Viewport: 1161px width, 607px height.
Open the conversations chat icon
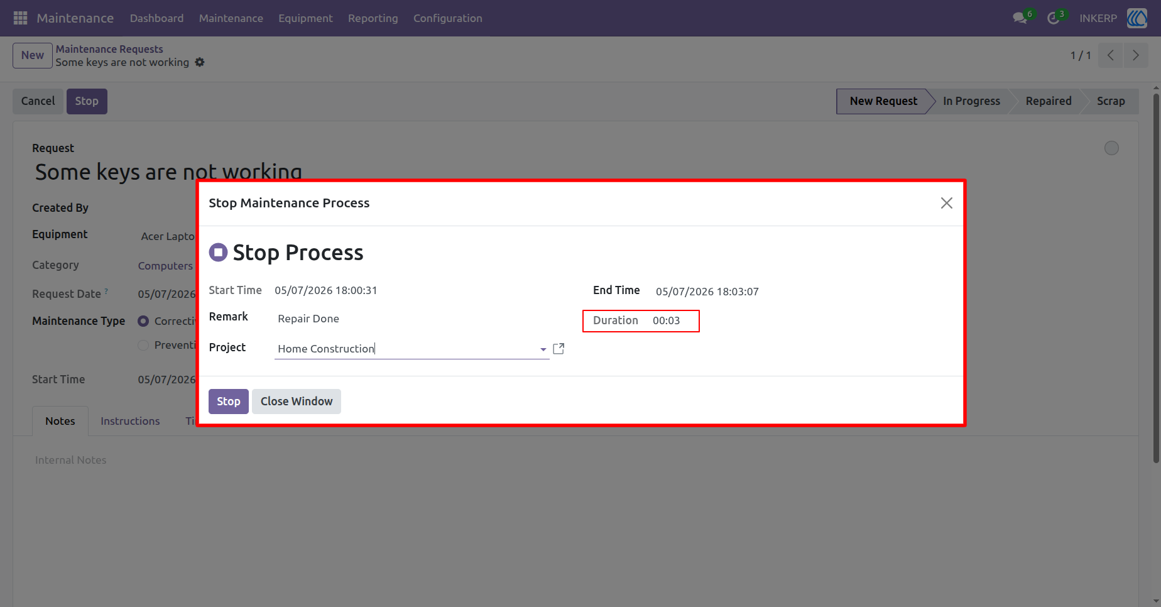coord(1020,18)
